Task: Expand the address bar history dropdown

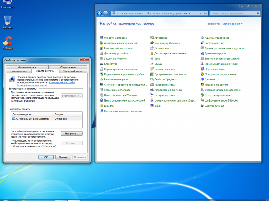Action: point(201,13)
